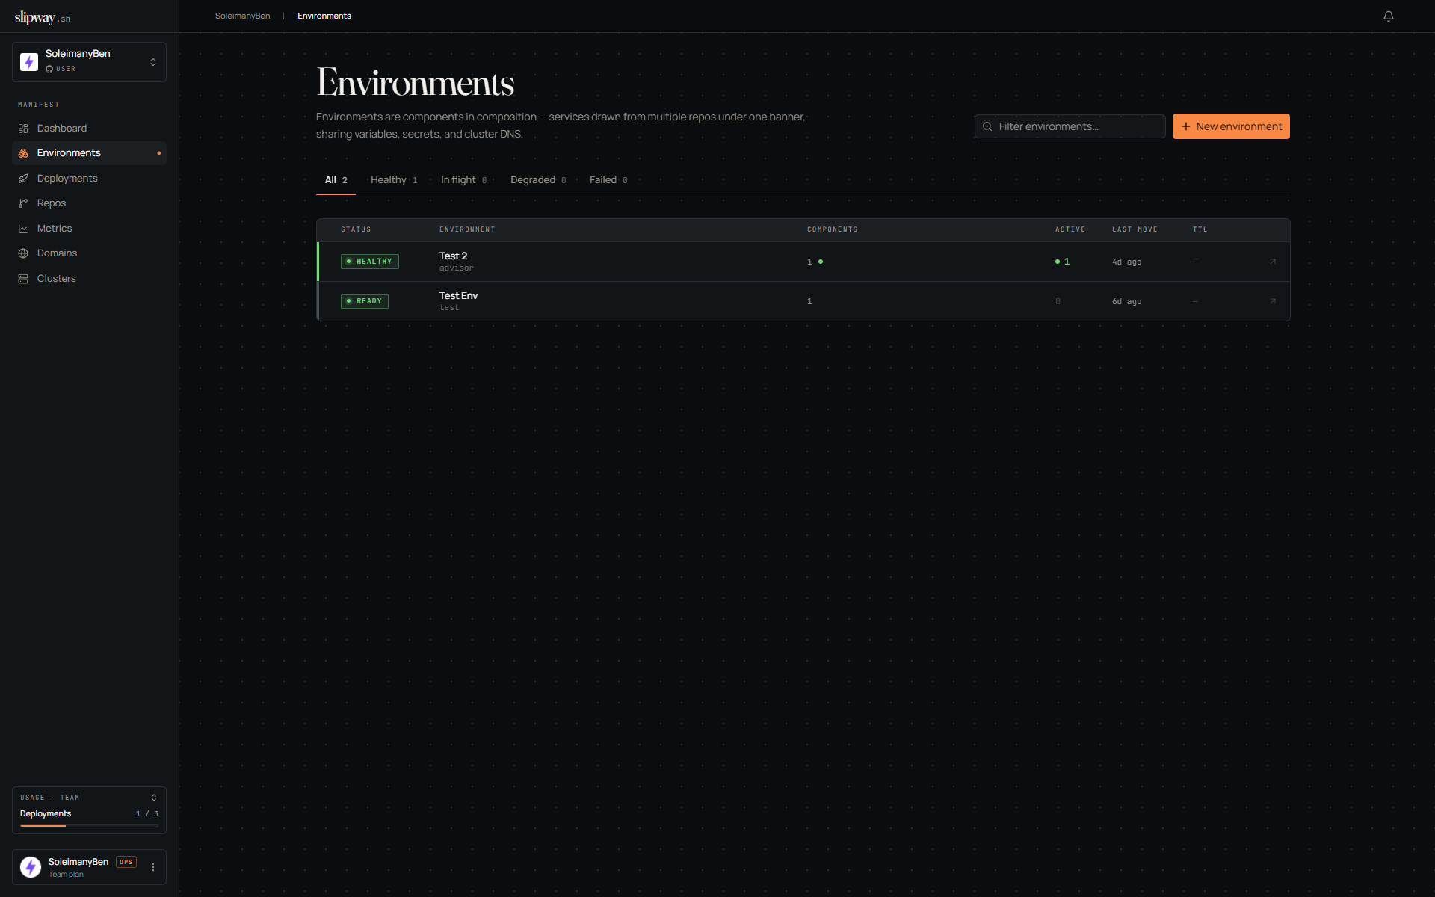Click the plus icon on New environment
This screenshot has height=897, width=1435.
(1186, 126)
